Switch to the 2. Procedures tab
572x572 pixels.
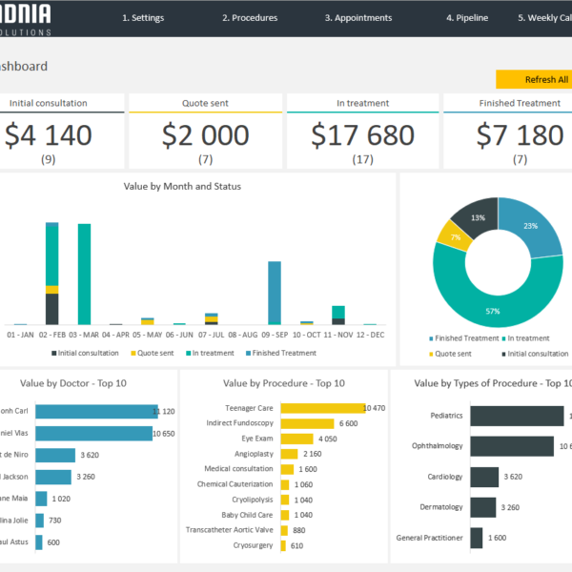click(250, 18)
